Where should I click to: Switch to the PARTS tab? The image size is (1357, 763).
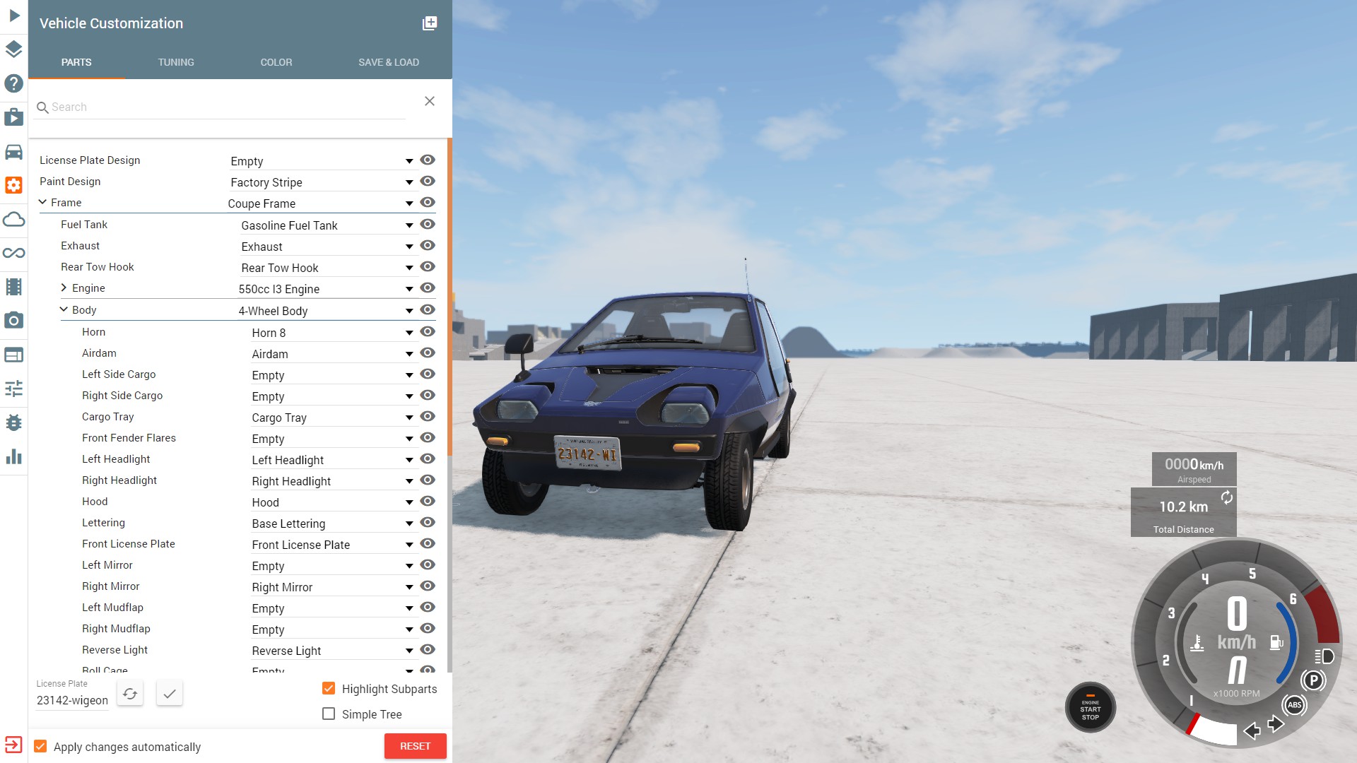76,62
